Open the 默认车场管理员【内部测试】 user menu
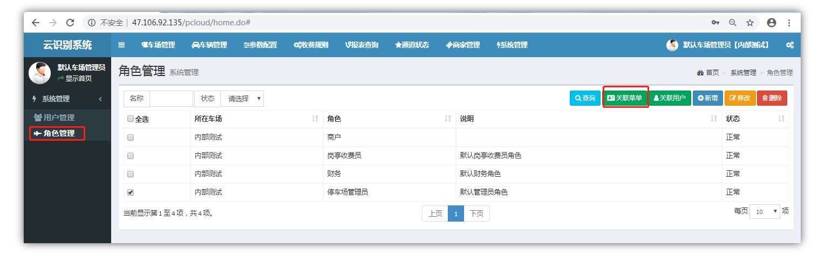 pyautogui.click(x=726, y=45)
